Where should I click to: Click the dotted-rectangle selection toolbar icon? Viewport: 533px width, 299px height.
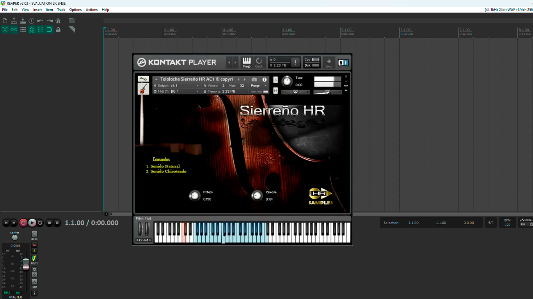[x=72, y=21]
